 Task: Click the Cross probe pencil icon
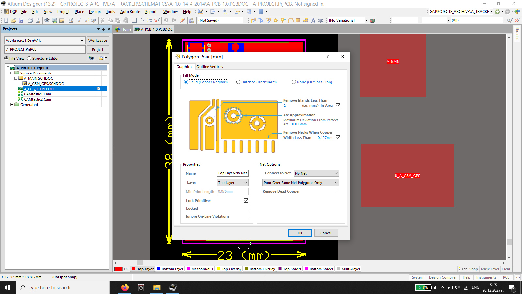183,20
